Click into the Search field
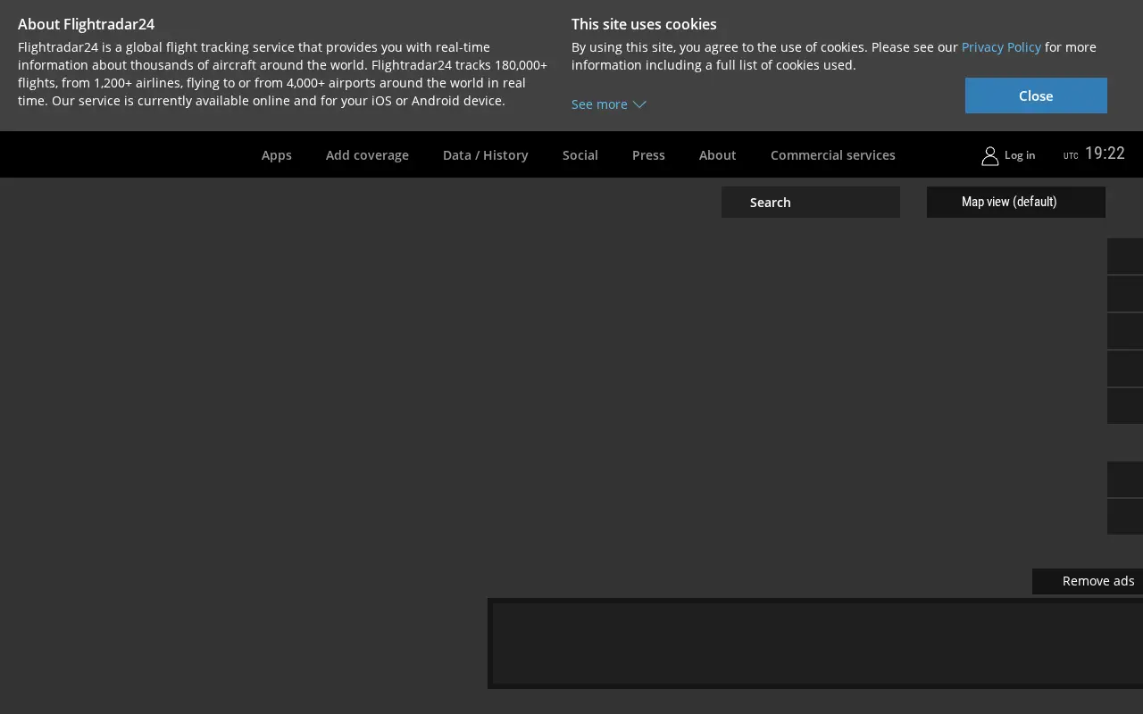The width and height of the screenshot is (1143, 714). coord(811,203)
